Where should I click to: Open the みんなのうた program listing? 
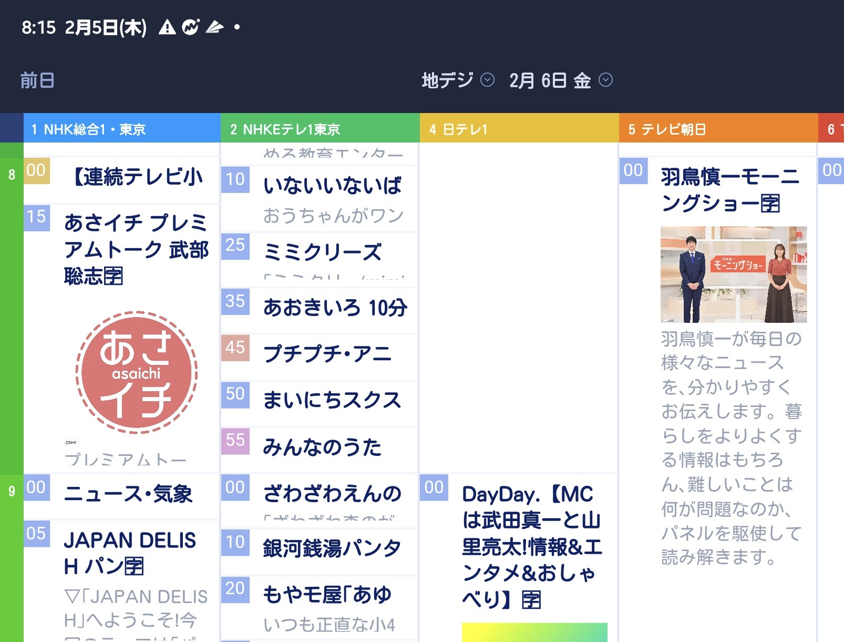click(x=322, y=447)
